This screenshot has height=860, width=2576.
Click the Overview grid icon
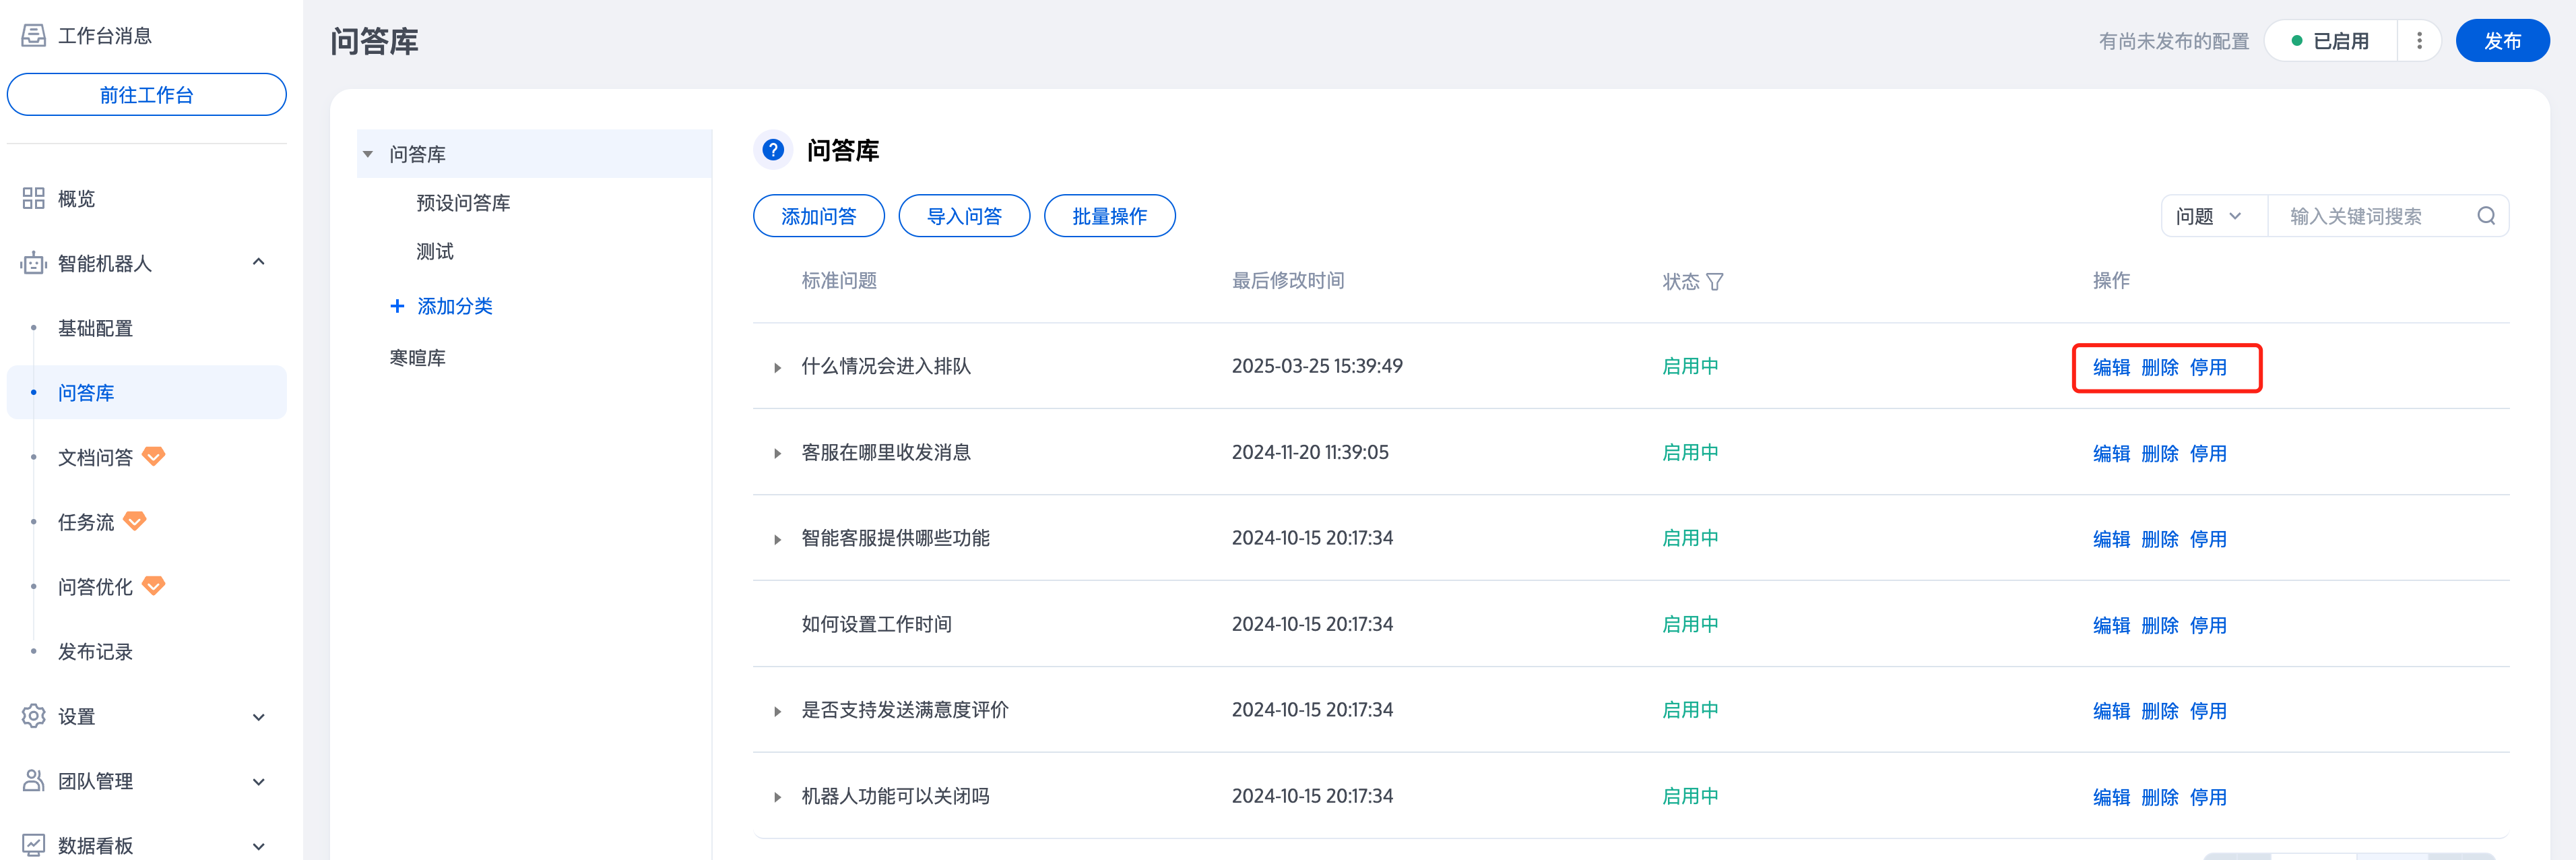33,199
